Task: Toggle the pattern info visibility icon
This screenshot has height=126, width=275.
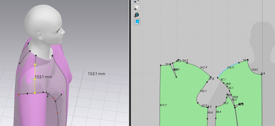Action: point(137,15)
